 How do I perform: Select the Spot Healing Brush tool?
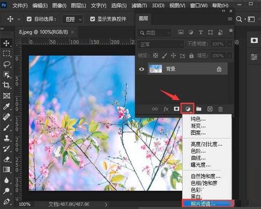coord(7,117)
